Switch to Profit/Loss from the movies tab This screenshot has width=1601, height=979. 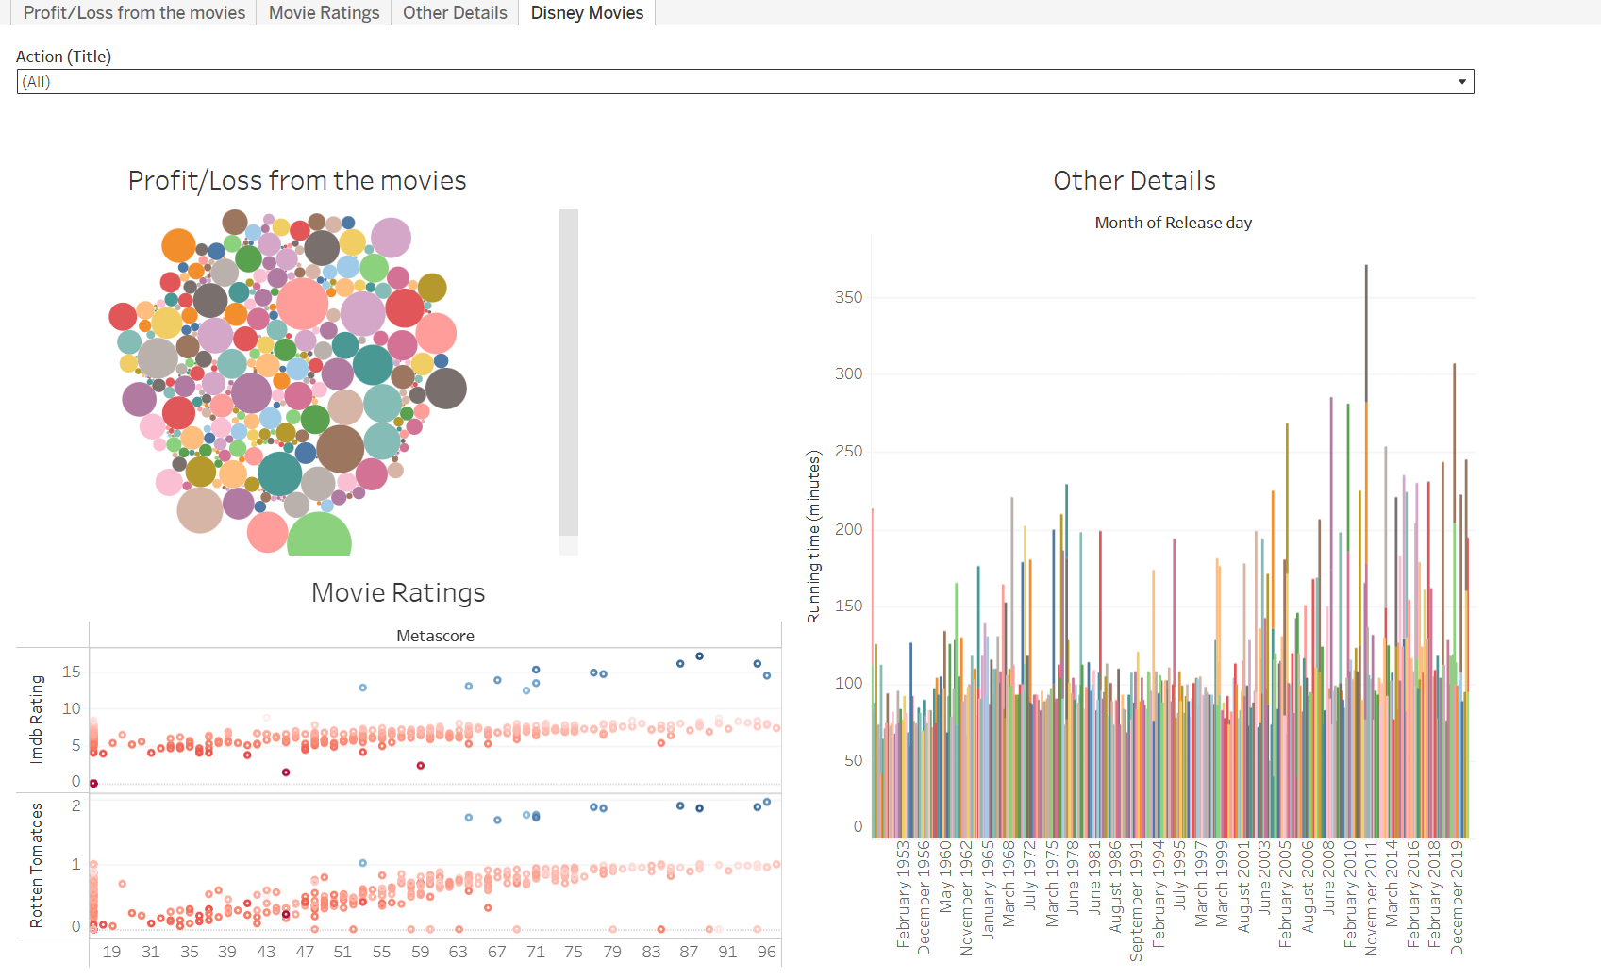[x=134, y=13]
